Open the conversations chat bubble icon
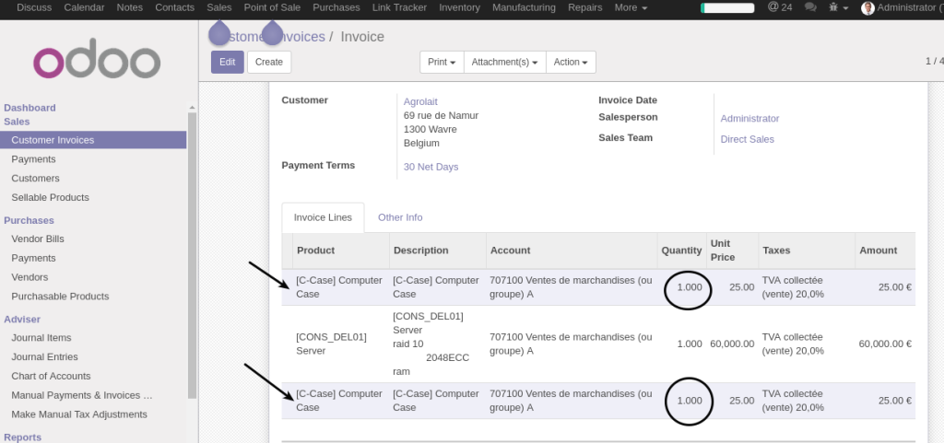This screenshot has height=443, width=944. click(810, 7)
